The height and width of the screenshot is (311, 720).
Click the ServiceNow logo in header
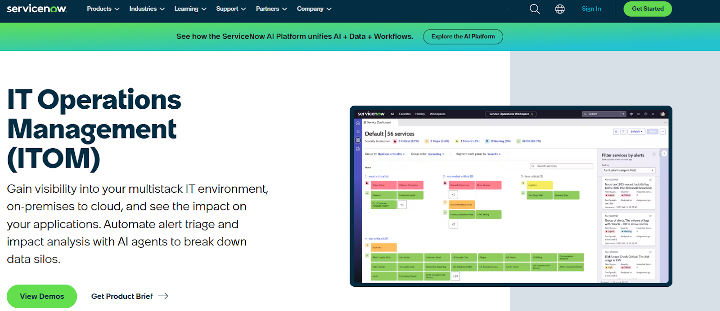(36, 9)
